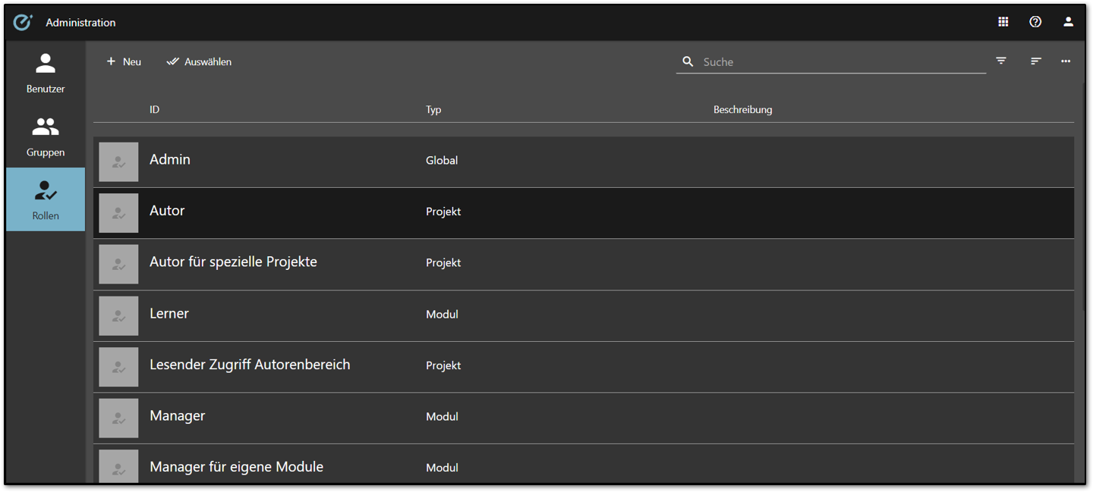Switch to Gruppen section
Image resolution: width=1093 pixels, height=492 pixels.
[46, 136]
